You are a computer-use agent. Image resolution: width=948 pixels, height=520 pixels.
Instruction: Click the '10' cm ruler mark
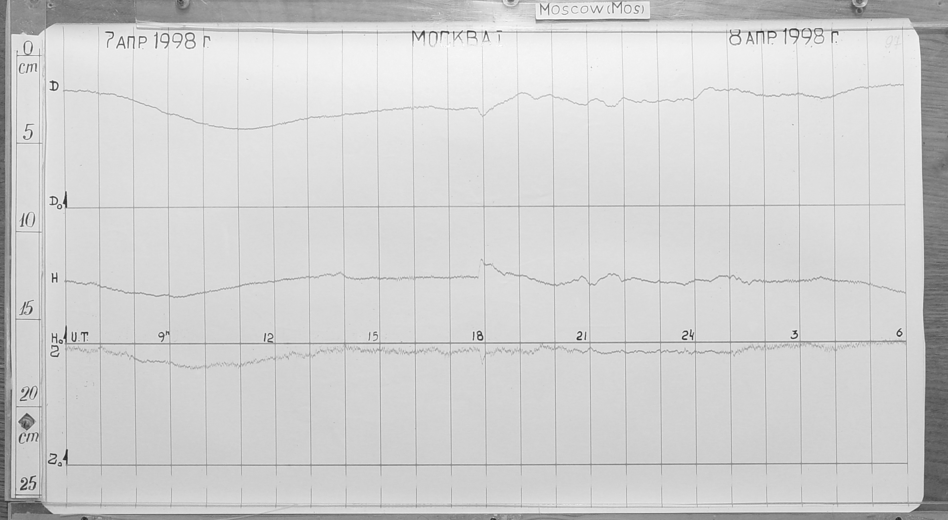(27, 221)
